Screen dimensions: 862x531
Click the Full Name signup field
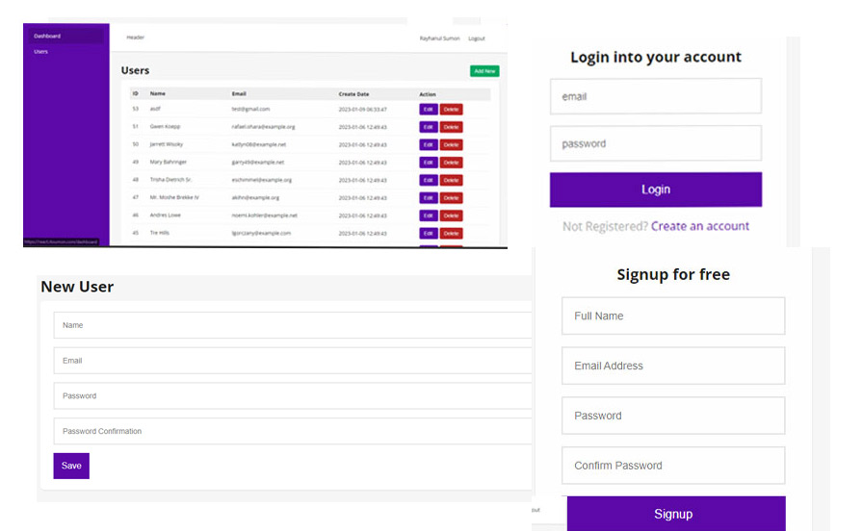(672, 316)
